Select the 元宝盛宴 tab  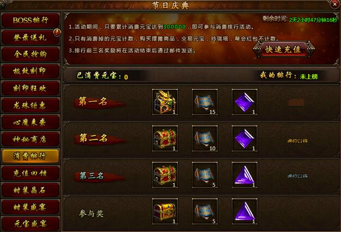point(31,224)
